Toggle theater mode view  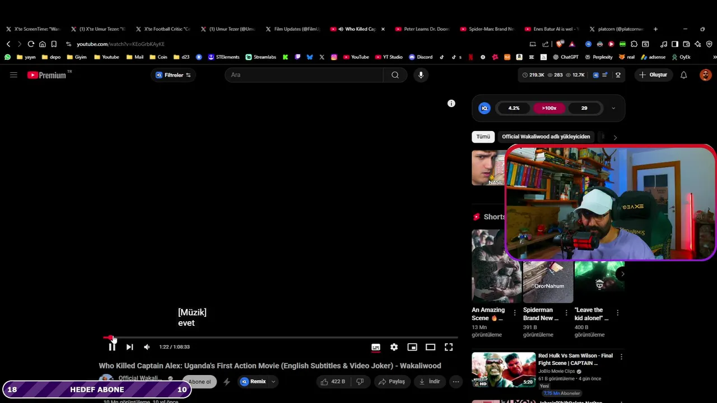click(x=430, y=347)
